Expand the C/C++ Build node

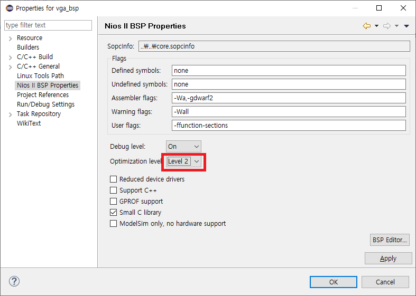click(x=11, y=58)
